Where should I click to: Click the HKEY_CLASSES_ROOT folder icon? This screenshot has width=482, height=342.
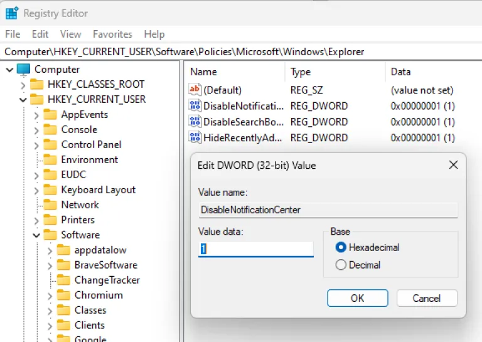(x=37, y=84)
